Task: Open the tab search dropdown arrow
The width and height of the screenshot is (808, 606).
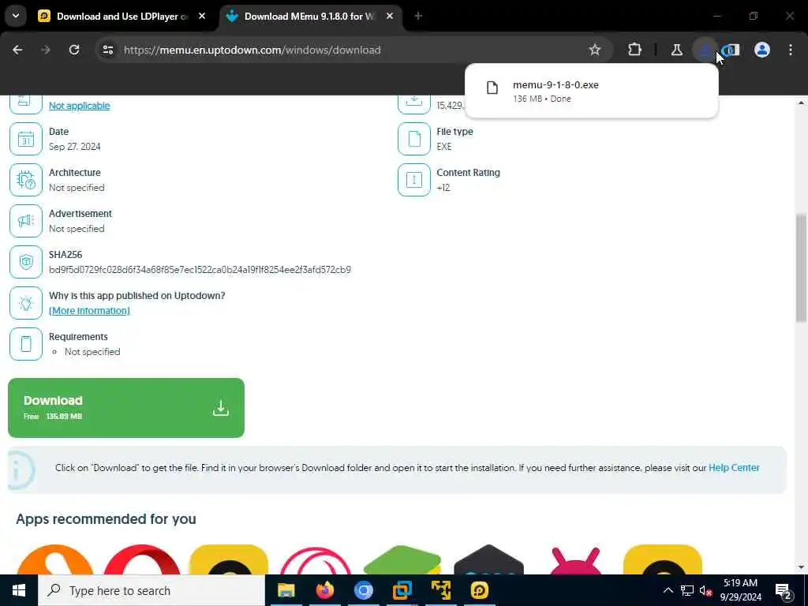Action: pyautogui.click(x=16, y=16)
